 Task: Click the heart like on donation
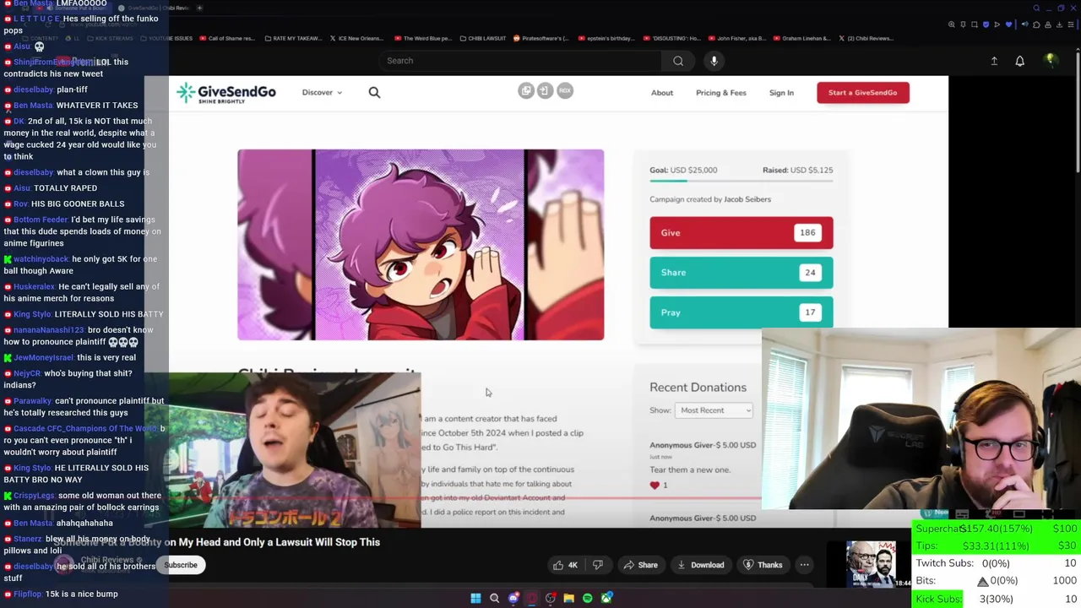click(x=655, y=485)
